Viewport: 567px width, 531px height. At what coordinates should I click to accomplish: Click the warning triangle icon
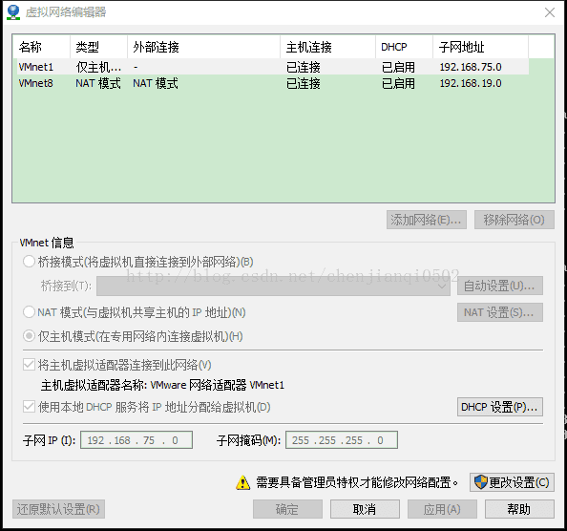pyautogui.click(x=242, y=482)
